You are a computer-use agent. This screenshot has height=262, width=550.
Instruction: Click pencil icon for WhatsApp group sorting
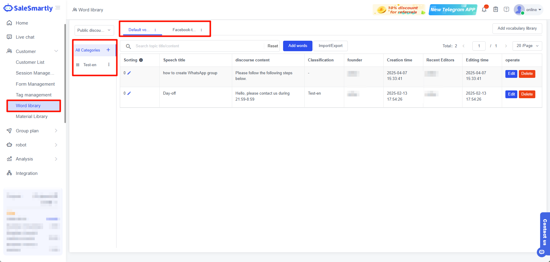pyautogui.click(x=129, y=73)
